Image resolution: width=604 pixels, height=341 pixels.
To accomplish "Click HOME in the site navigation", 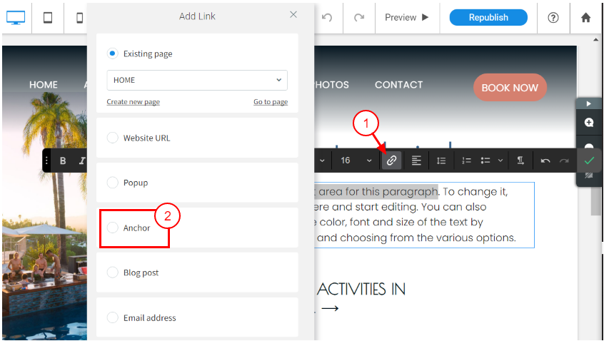I will pos(44,84).
